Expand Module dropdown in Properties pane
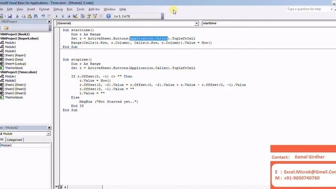This screenshot has width=336, height=189. (x=48, y=134)
